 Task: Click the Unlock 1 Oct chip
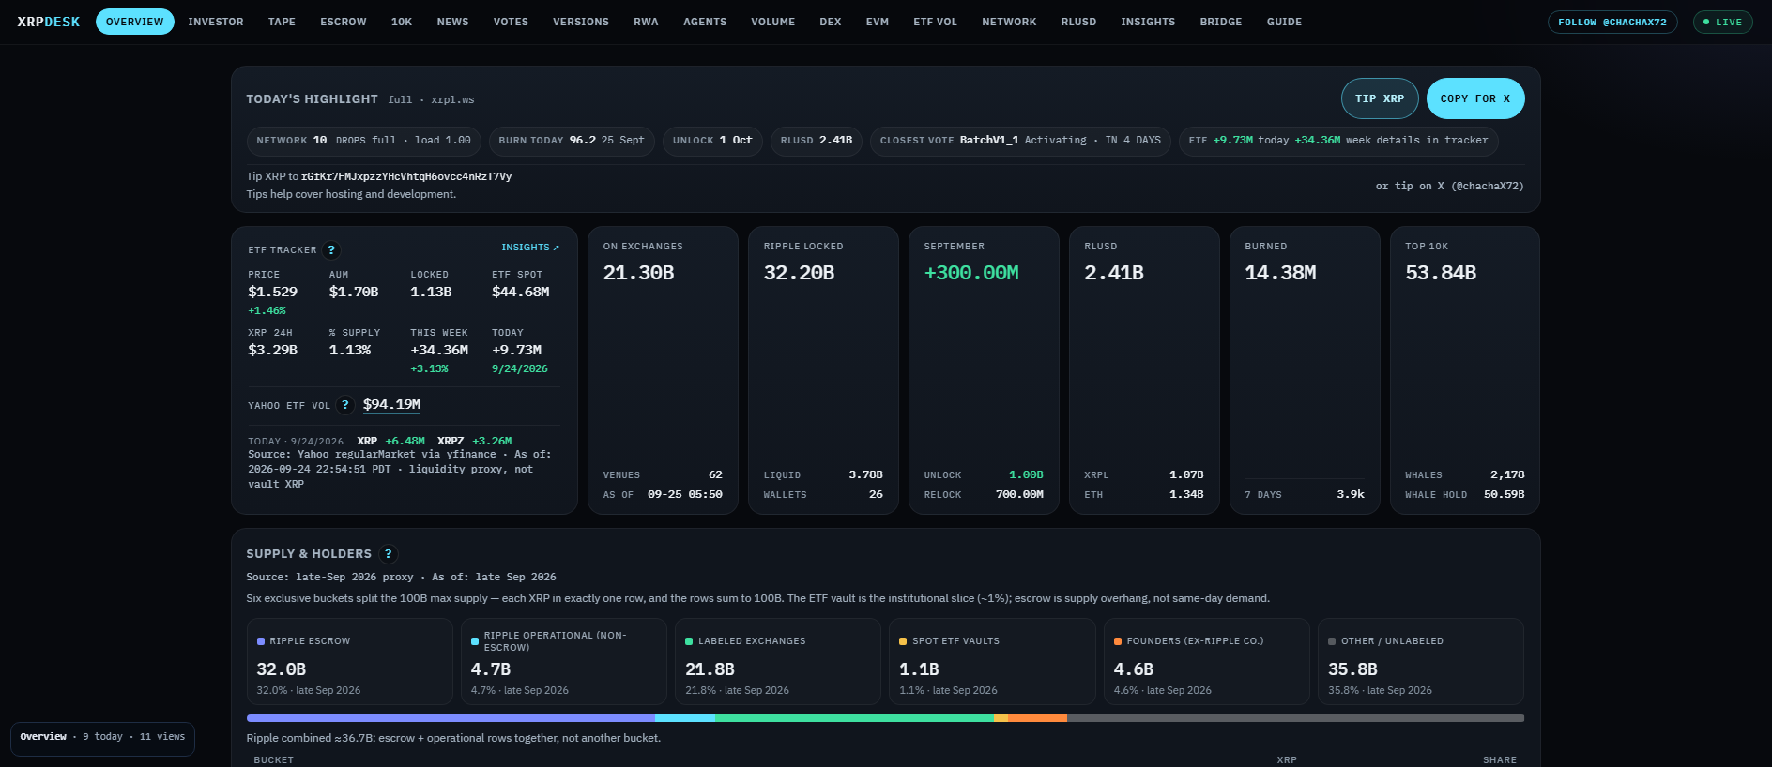712,141
